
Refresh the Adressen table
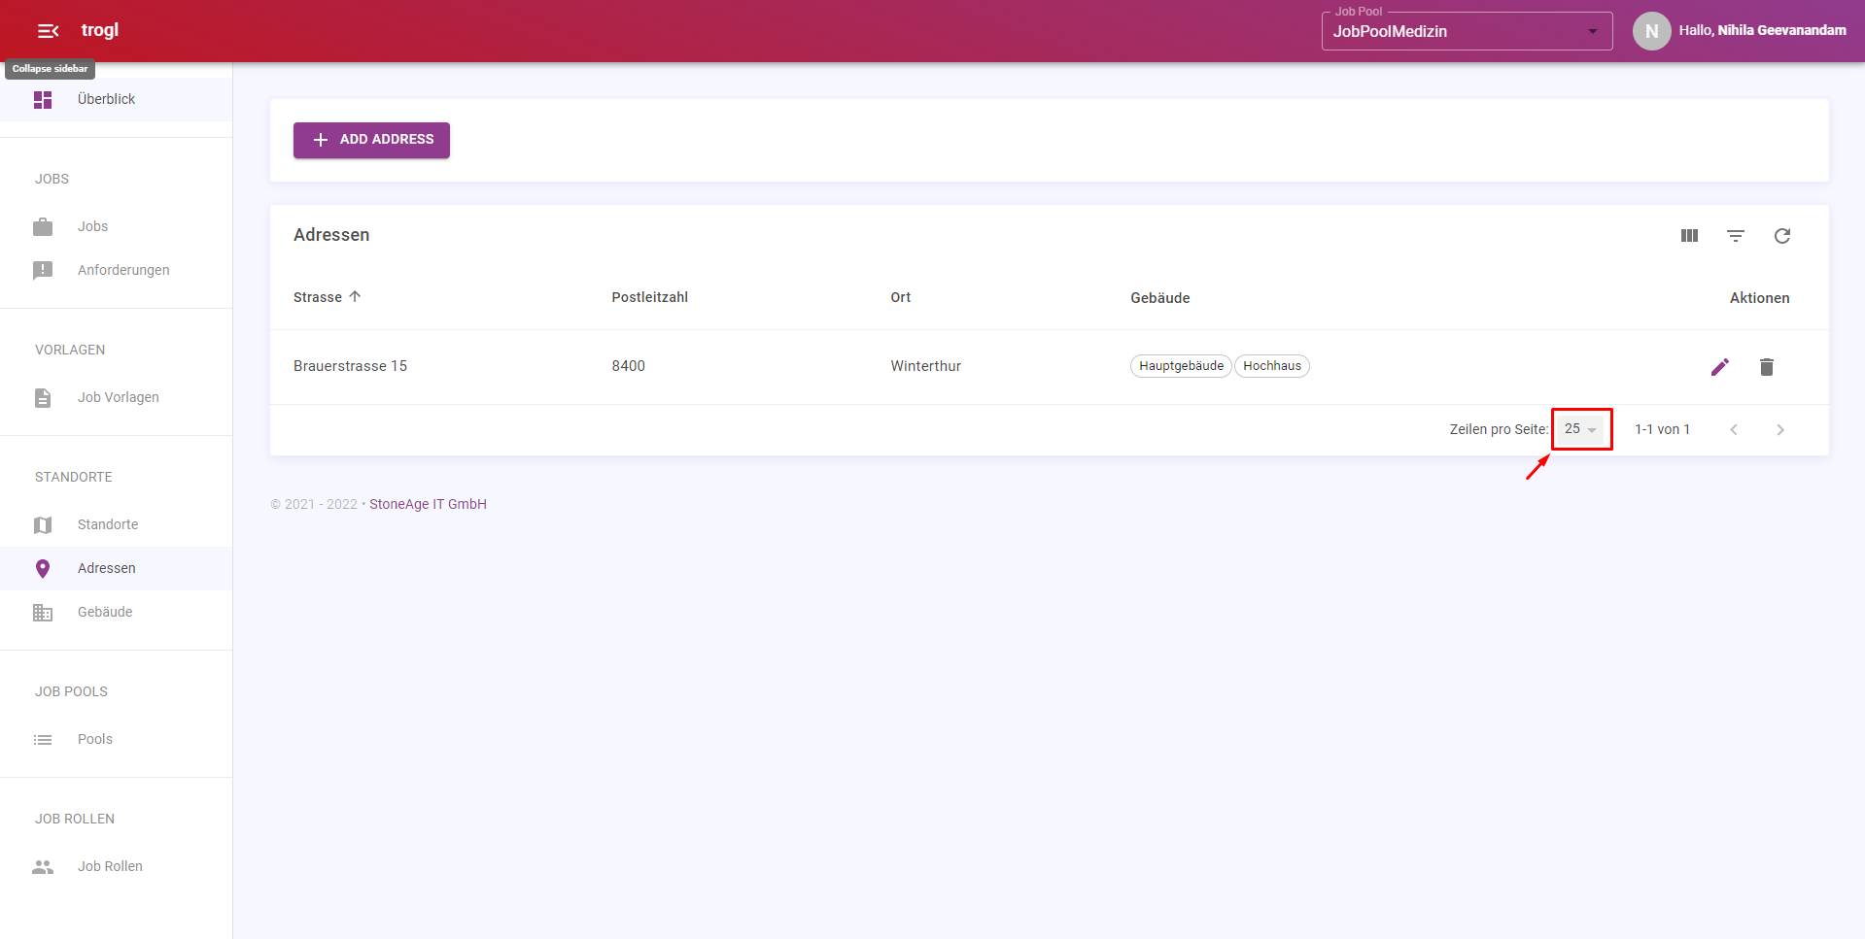pyautogui.click(x=1782, y=236)
